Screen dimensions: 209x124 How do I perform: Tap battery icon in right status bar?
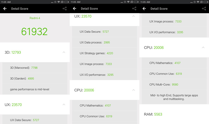tap(206, 2)
